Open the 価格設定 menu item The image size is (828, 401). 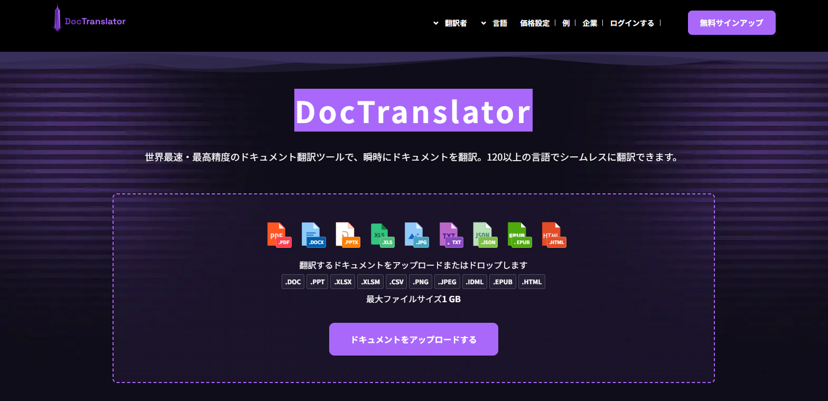pos(534,23)
